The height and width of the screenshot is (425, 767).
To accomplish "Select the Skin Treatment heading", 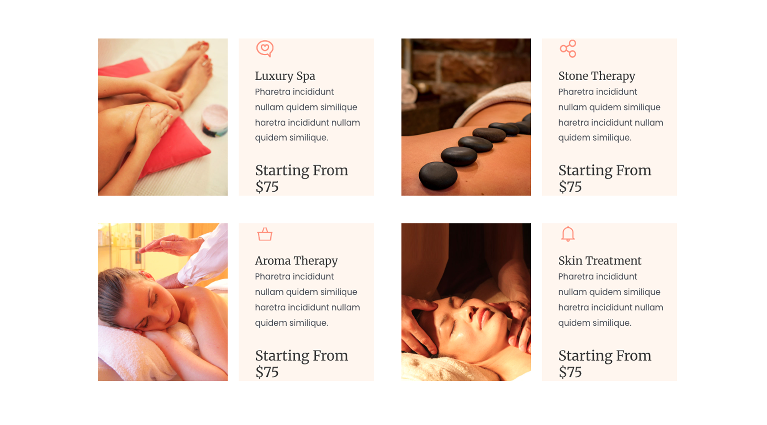I will pyautogui.click(x=600, y=261).
